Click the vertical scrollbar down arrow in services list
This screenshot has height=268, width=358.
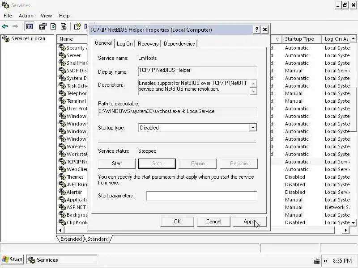point(353,222)
